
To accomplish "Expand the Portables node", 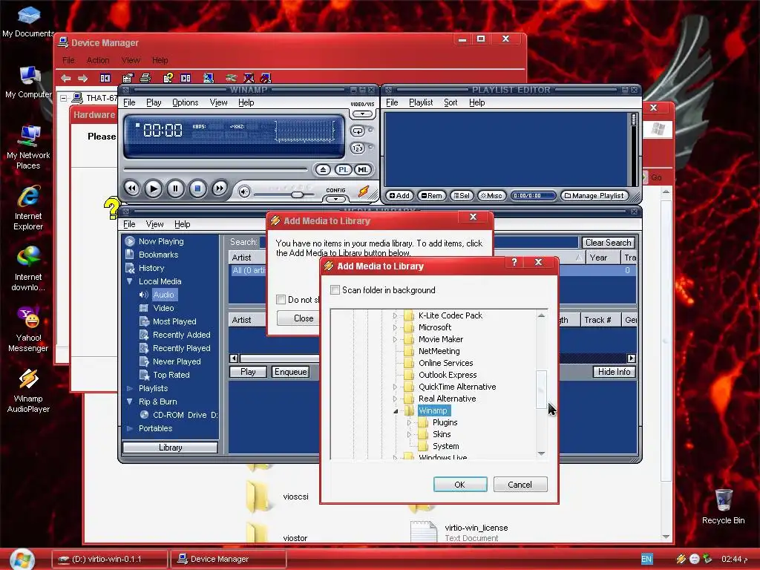I will [129, 428].
